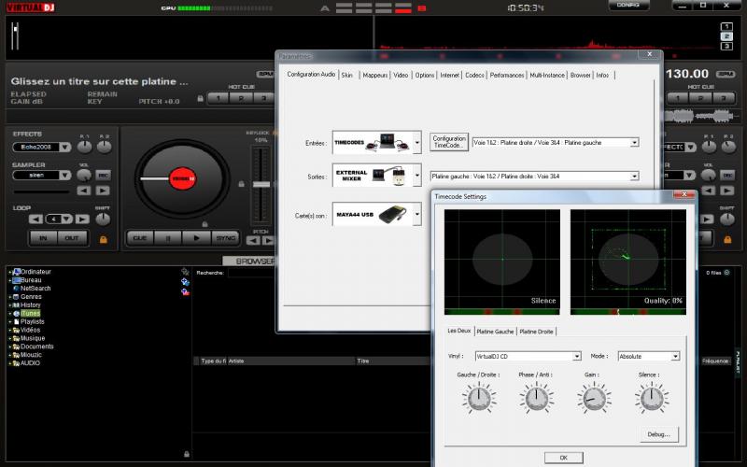This screenshot has width=747, height=467.
Task: Click the left deck pitch slider handle
Action: [x=261, y=183]
